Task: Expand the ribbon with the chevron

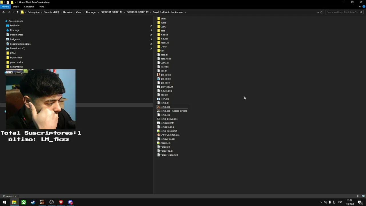Action: pos(359,7)
